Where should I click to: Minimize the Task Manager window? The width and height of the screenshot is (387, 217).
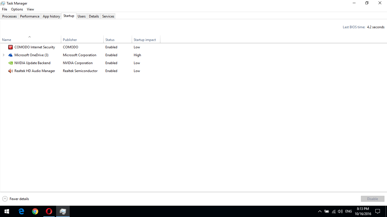(x=354, y=3)
